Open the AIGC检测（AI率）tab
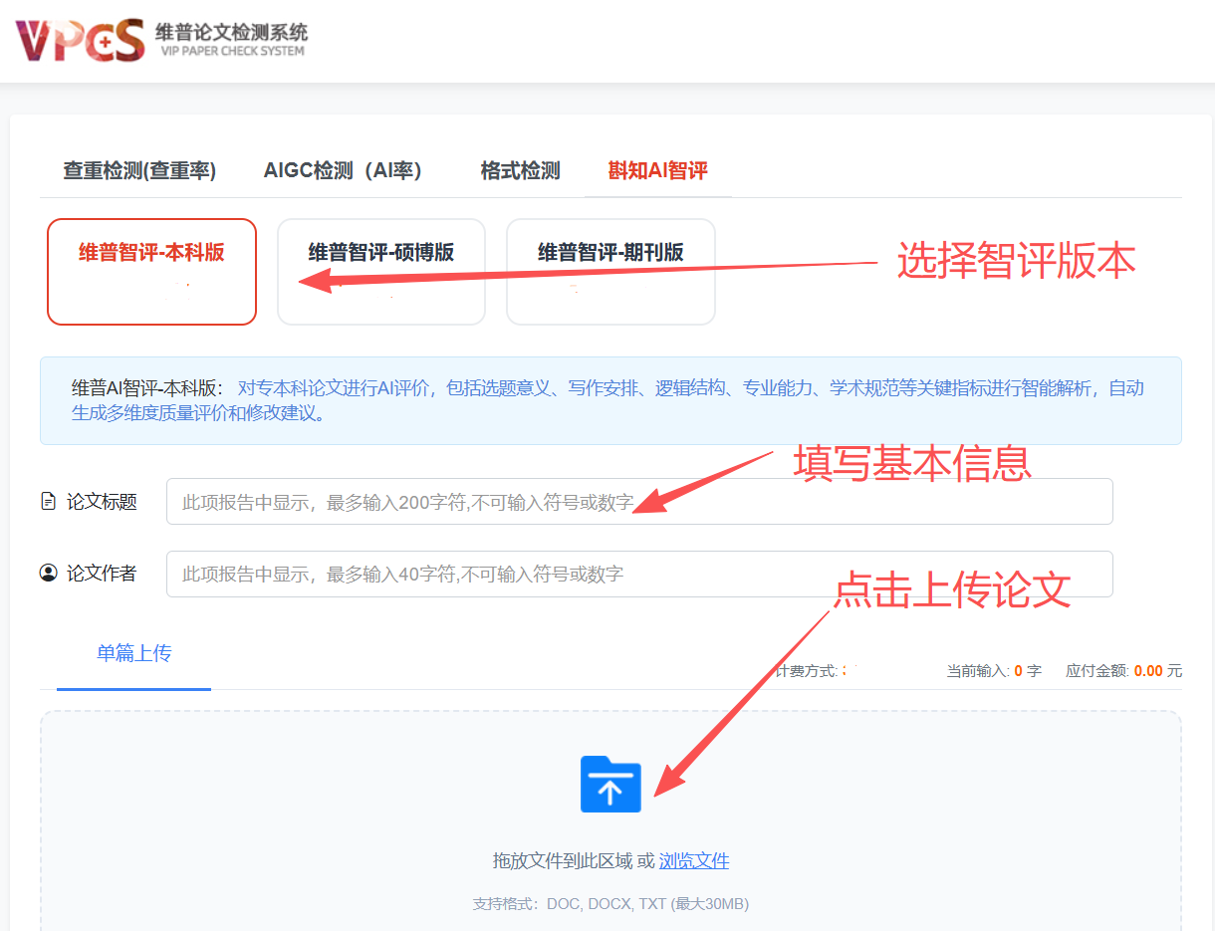 click(x=343, y=170)
